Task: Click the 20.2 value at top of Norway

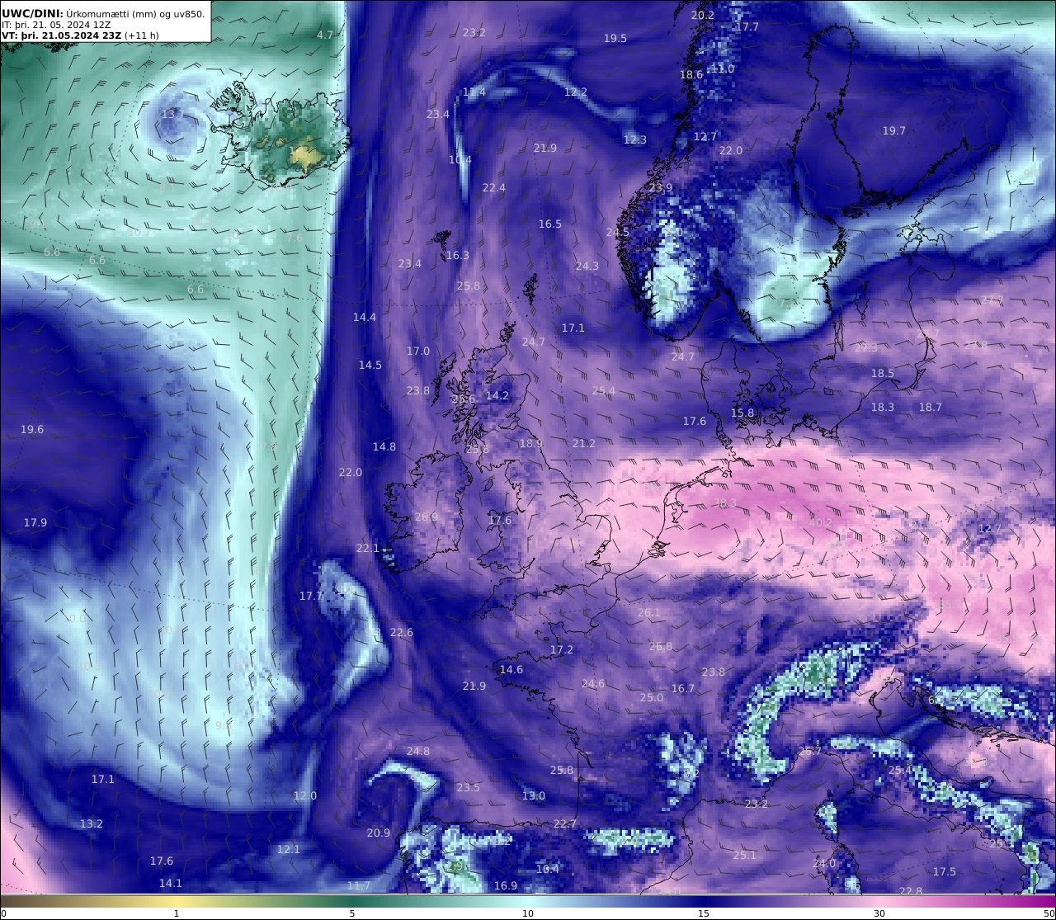Action: (x=703, y=15)
